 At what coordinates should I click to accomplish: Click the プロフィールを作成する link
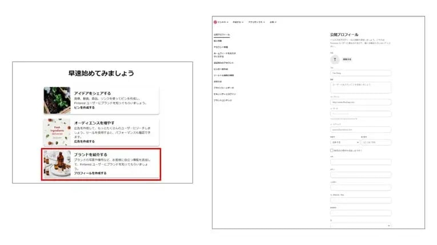coord(90,173)
